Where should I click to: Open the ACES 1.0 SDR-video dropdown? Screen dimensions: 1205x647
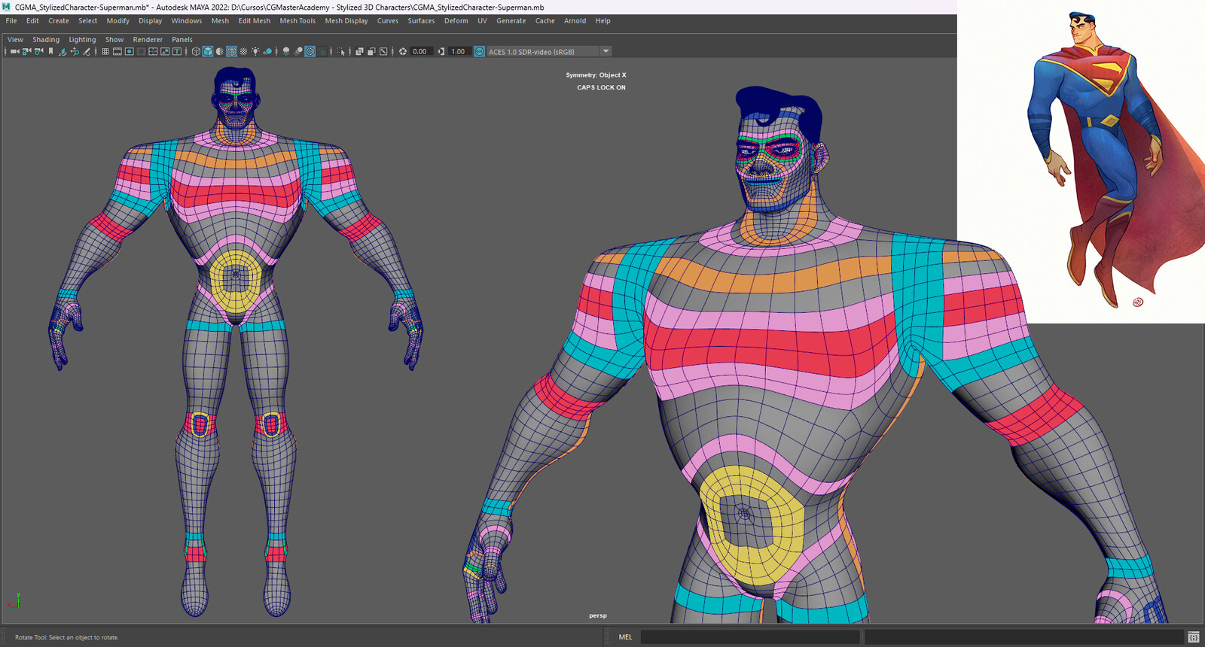coord(548,51)
